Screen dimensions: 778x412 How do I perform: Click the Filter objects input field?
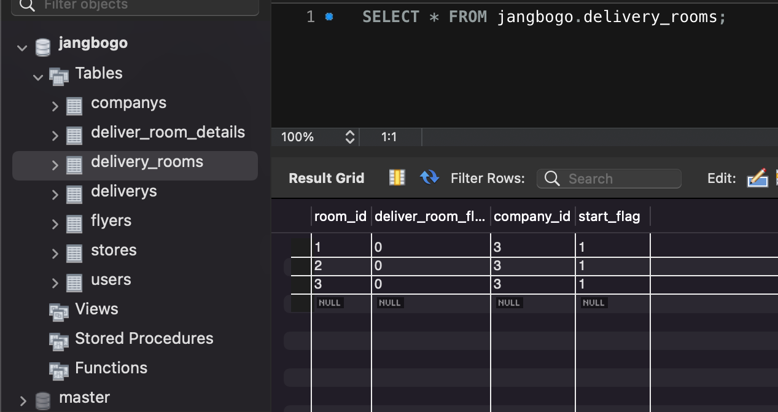136,6
